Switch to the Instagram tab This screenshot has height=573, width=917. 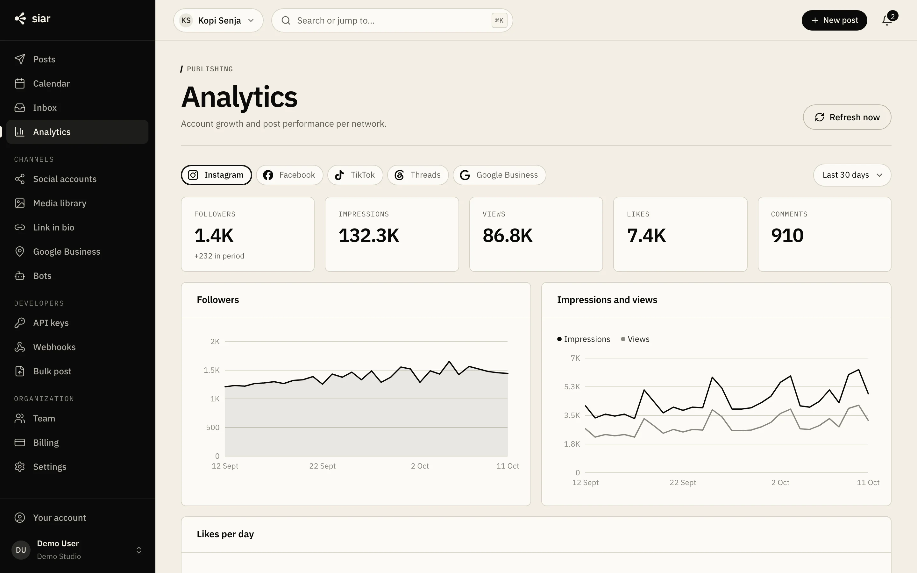pyautogui.click(x=217, y=175)
